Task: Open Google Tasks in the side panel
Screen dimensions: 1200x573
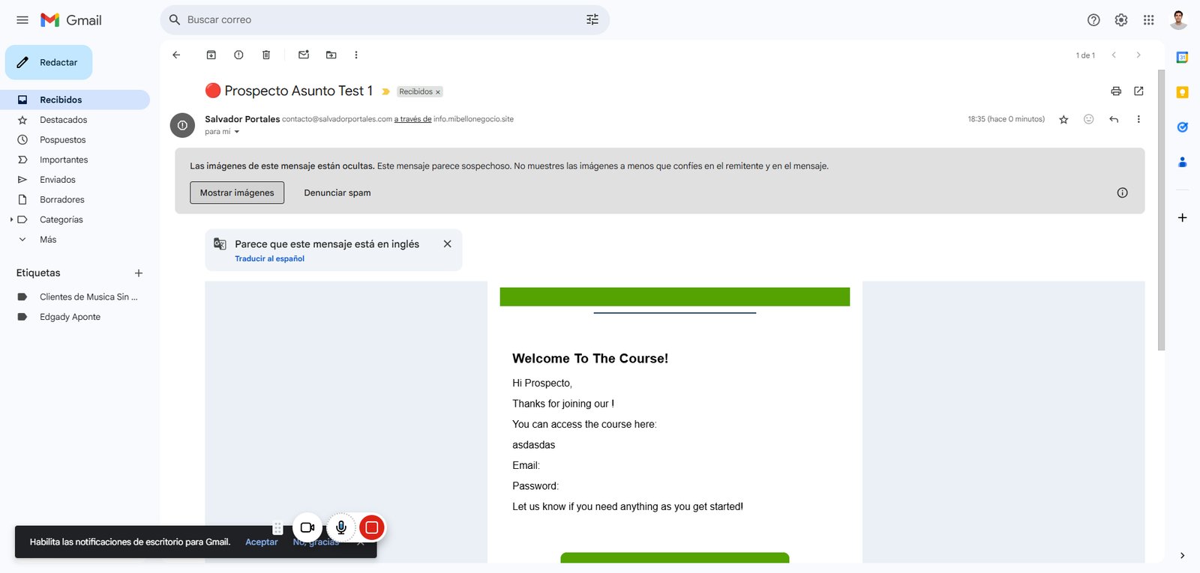Action: (1183, 127)
